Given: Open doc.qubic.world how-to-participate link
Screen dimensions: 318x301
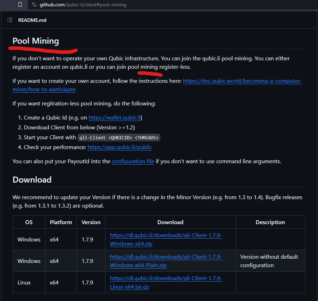Looking at the screenshot, I should 157,85.
